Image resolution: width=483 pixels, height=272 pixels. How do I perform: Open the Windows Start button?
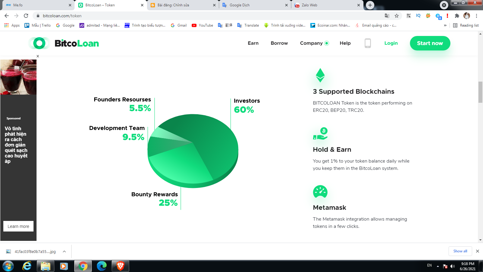[8, 266]
